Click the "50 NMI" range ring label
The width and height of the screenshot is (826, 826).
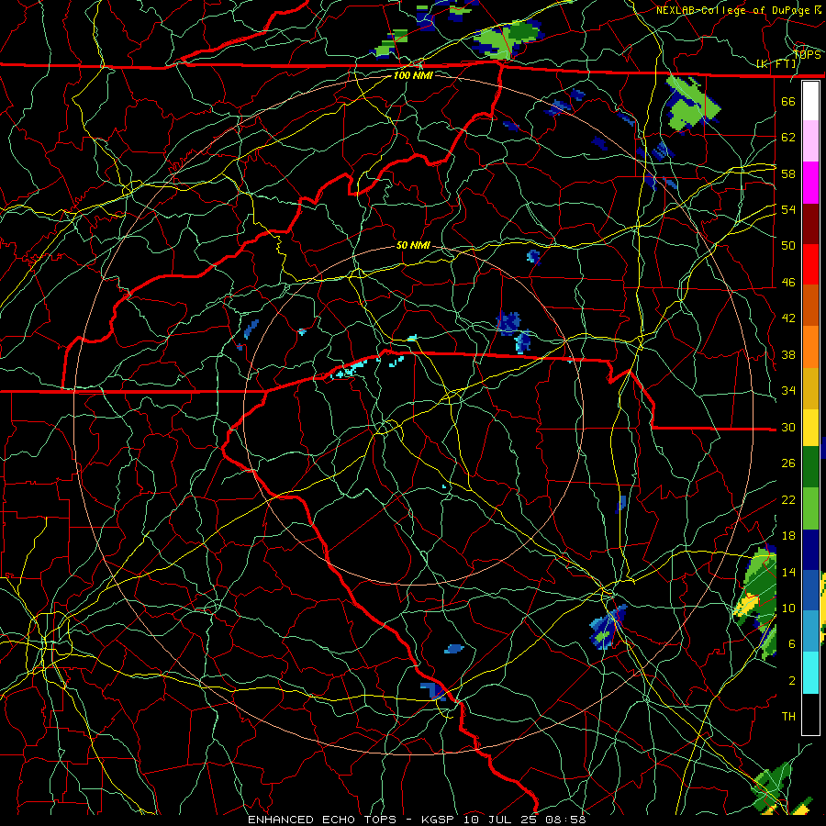coord(413,245)
